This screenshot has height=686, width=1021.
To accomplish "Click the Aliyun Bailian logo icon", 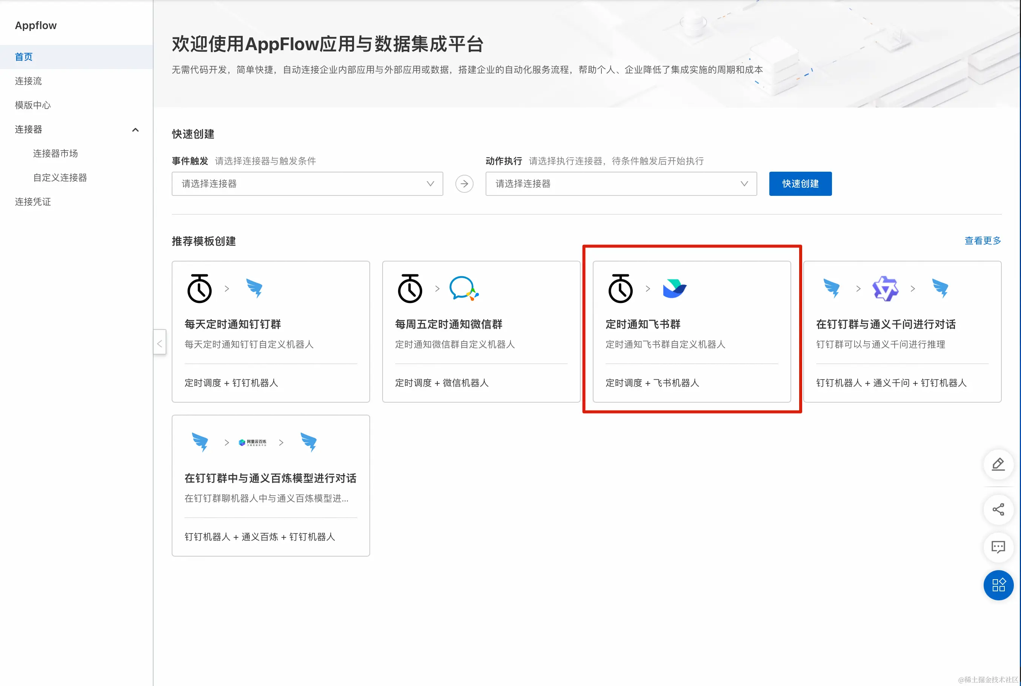I will (x=252, y=442).
